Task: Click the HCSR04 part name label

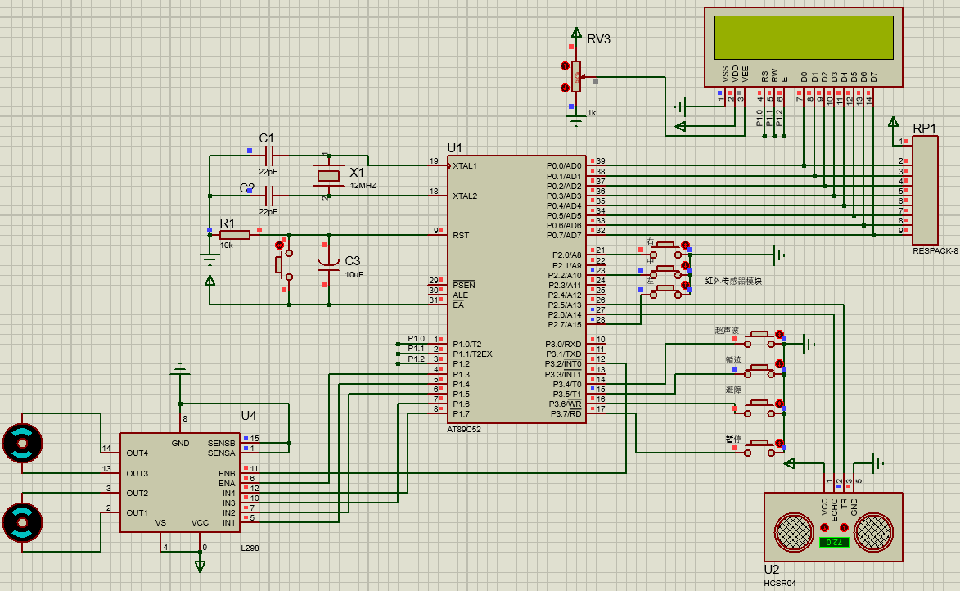Action: (780, 583)
